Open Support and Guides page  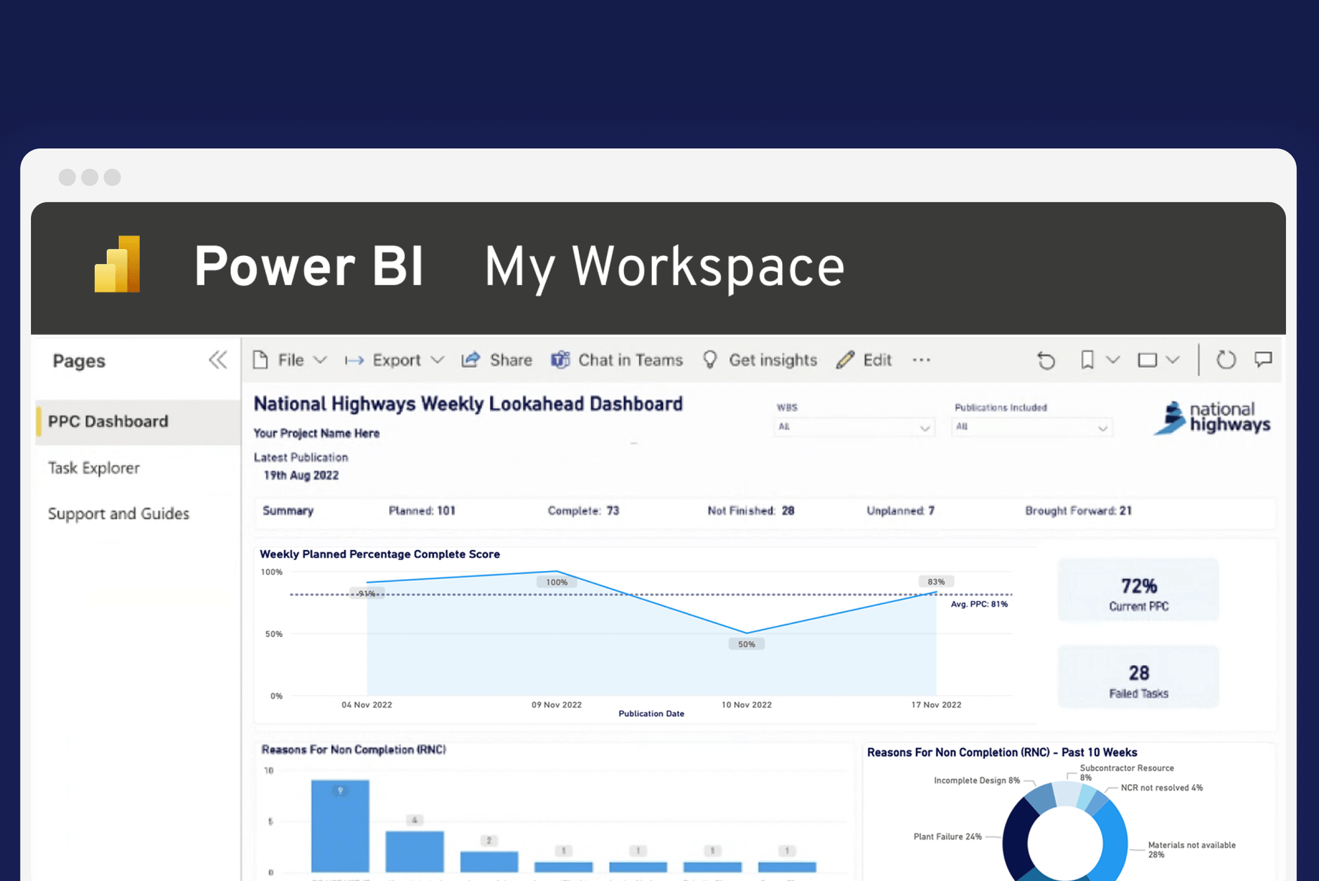pos(119,514)
